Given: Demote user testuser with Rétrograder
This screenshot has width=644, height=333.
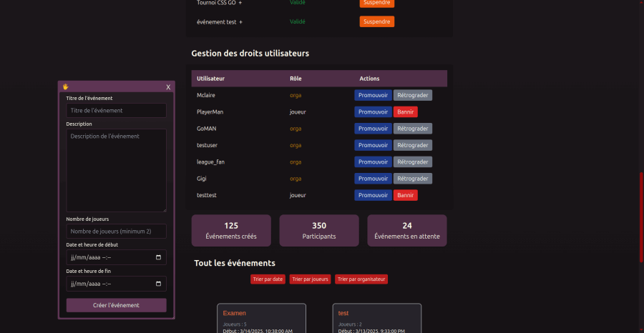Looking at the screenshot, I should click(413, 145).
